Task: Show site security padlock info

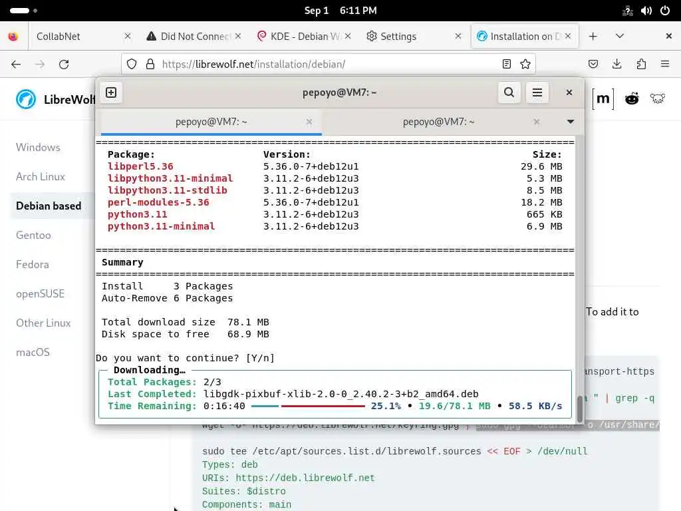Action: (150, 65)
